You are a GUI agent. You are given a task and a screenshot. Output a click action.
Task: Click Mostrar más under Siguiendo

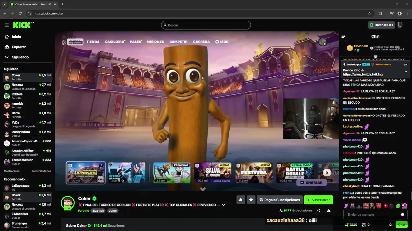click(x=12, y=171)
